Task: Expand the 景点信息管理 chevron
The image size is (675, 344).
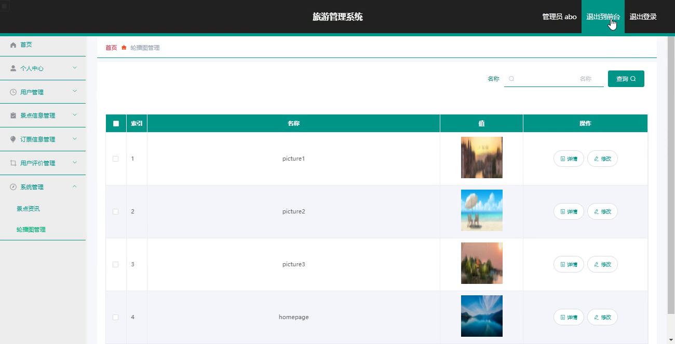Action: pyautogui.click(x=75, y=115)
